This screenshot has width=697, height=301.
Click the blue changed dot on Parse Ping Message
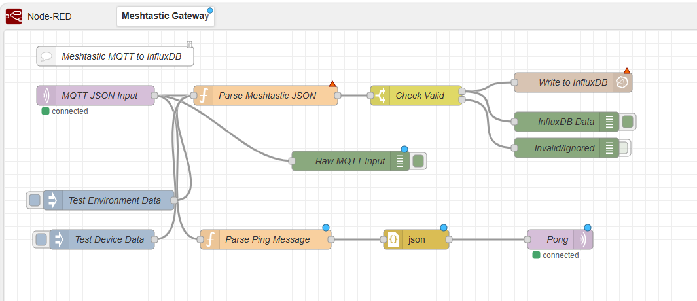click(326, 228)
